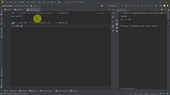Image resolution: width=170 pixels, height=95 pixels.
Task: Open Python Console tool window
Action: click(61, 91)
